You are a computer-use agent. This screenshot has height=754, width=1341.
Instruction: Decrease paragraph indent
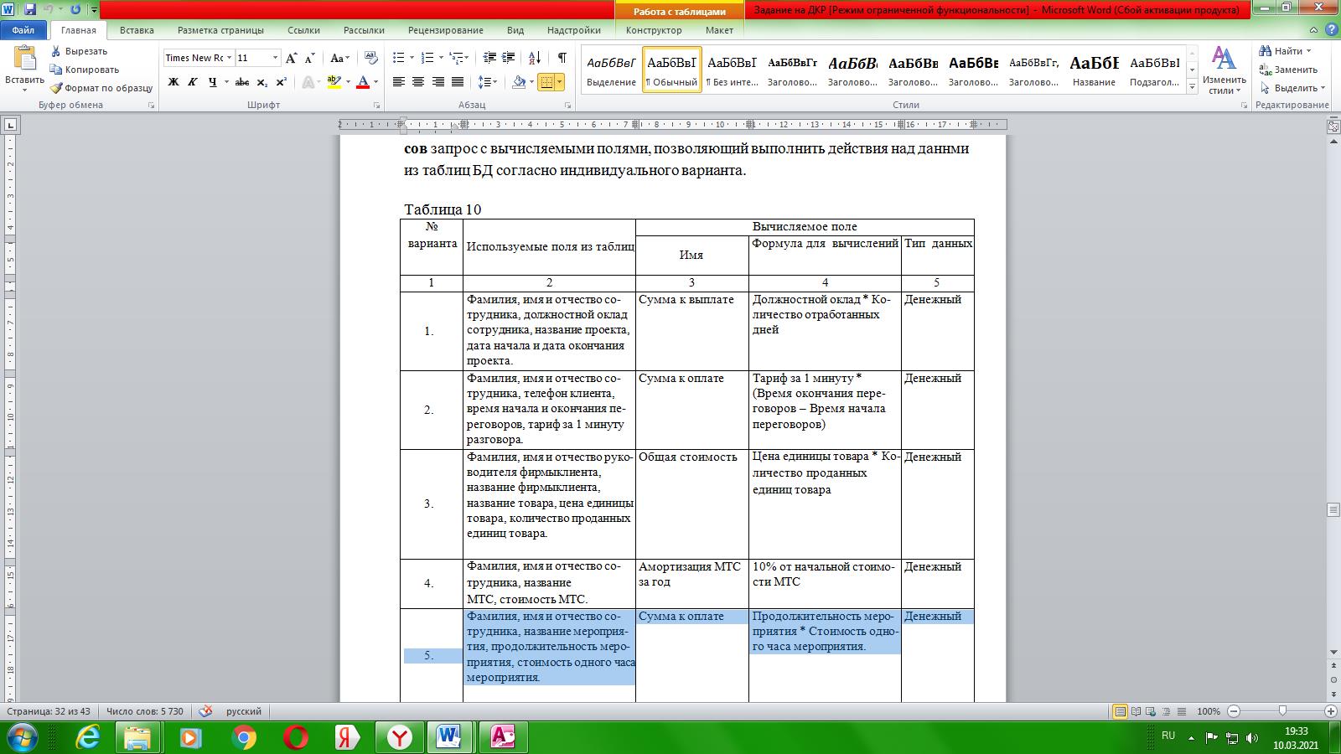pos(490,58)
